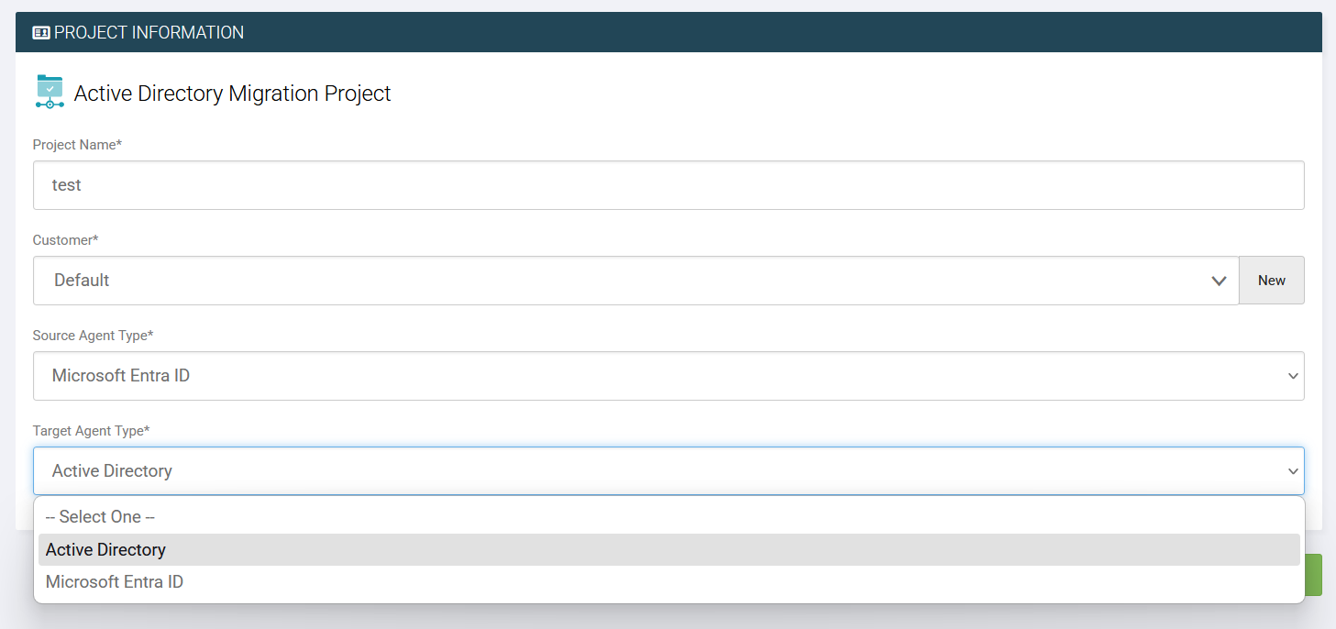
Task: Click the Target Agent Type chevron arrow
Action: (x=1292, y=470)
